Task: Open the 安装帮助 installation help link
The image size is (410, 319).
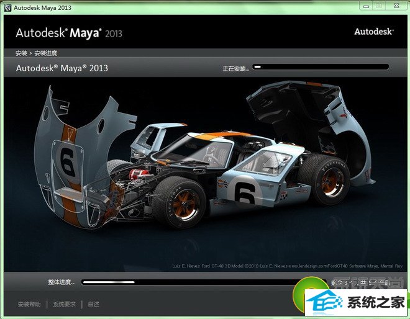Action: coord(29,304)
